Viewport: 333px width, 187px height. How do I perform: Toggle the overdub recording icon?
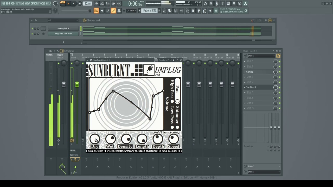(x=113, y=4)
